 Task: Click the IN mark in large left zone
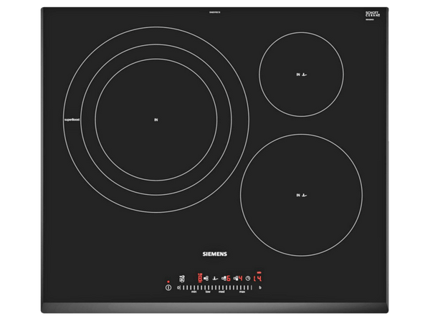(156, 119)
